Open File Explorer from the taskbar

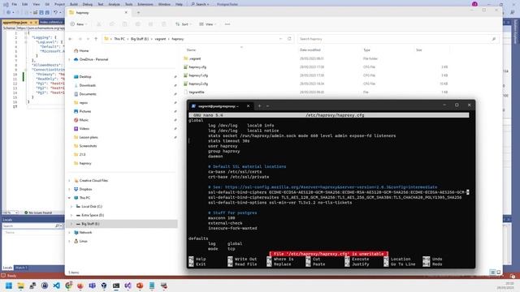click(20, 286)
